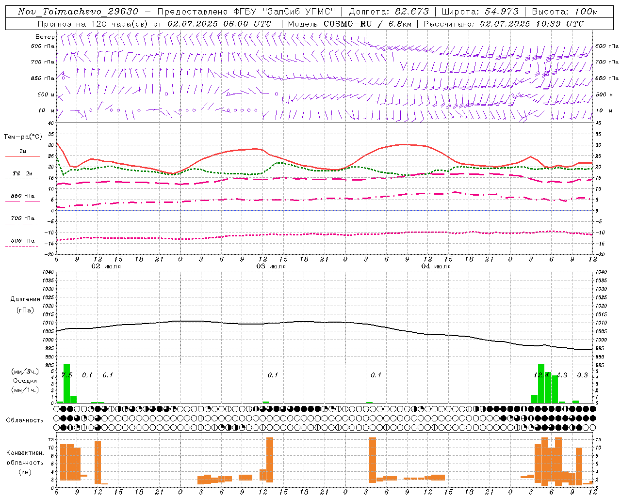Select the 02 июля date label

[106, 266]
